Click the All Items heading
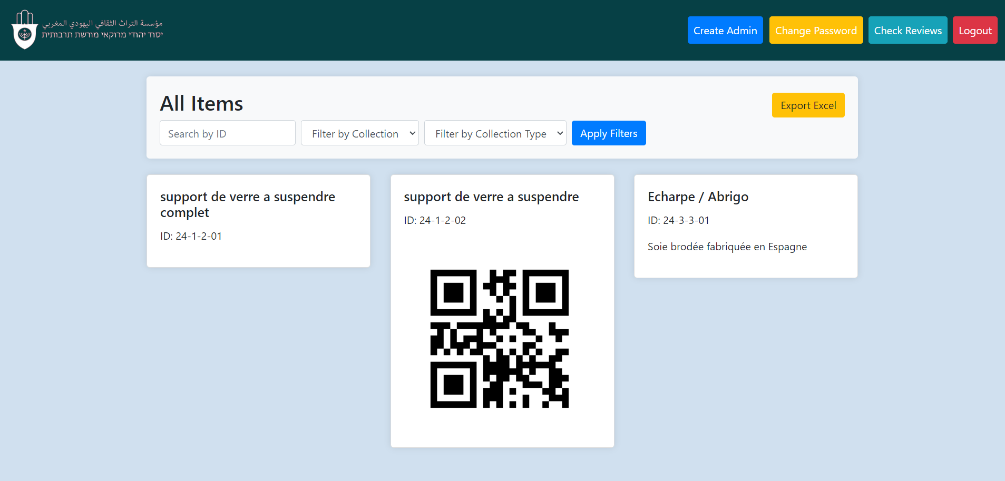1005x481 pixels. pos(201,104)
